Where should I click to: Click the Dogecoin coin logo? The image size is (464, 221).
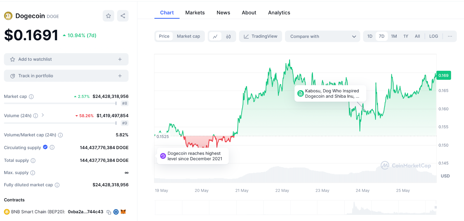pos(8,16)
